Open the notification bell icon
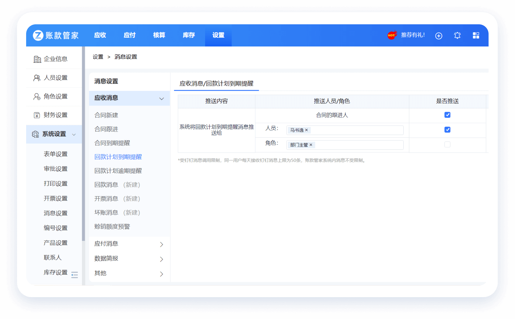The height and width of the screenshot is (319, 515). [457, 36]
